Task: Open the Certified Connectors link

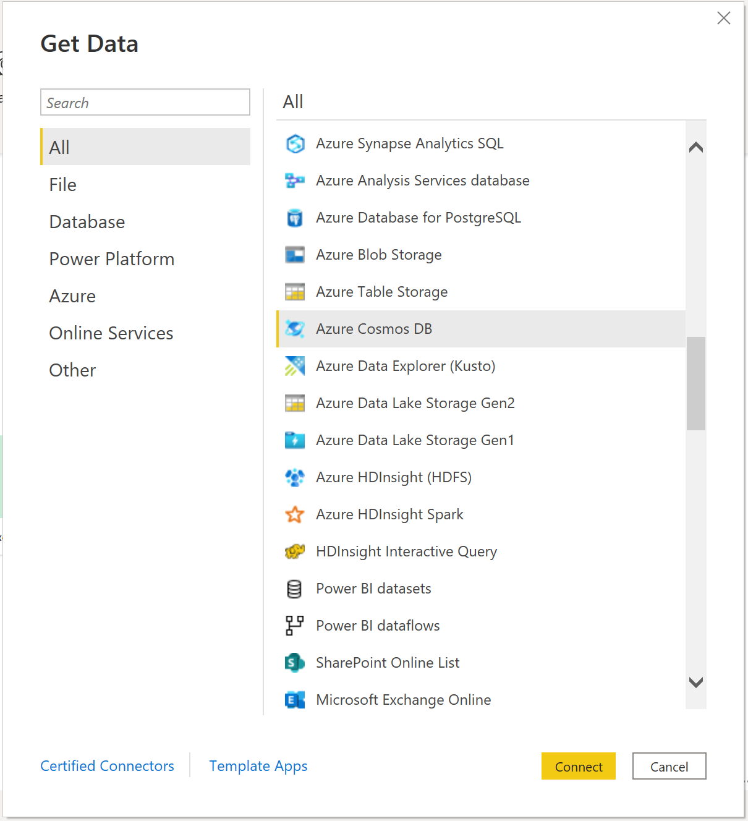Action: 108,766
